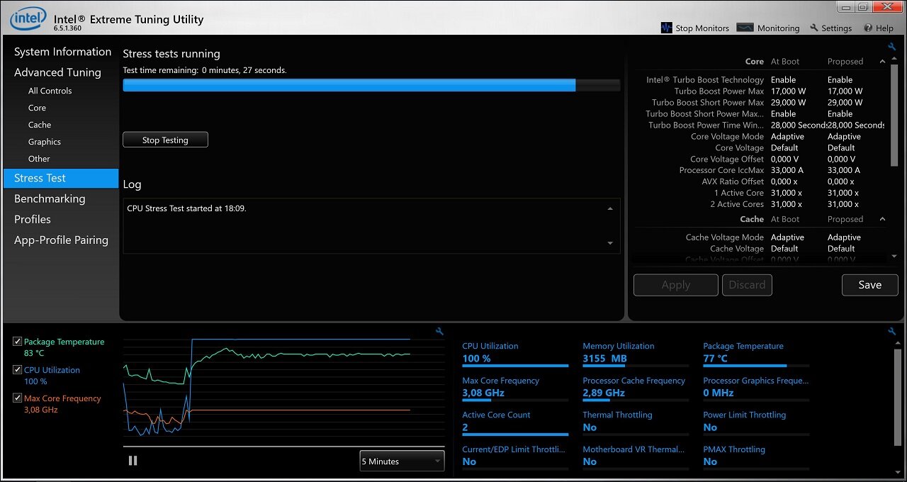The width and height of the screenshot is (907, 482).
Task: Click the Current/EDP Limit Throttling tile
Action: pos(515,456)
